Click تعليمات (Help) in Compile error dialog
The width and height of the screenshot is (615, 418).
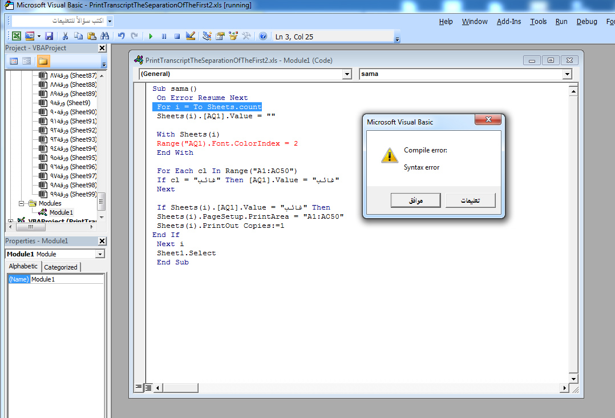pyautogui.click(x=470, y=200)
